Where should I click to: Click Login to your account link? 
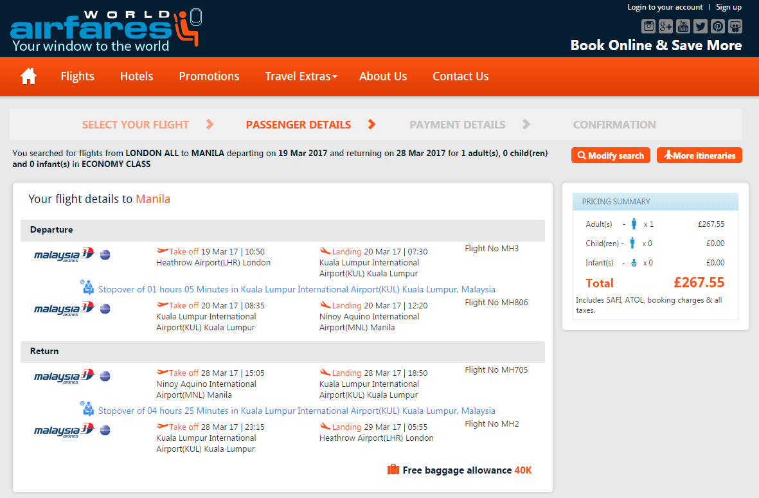pyautogui.click(x=665, y=7)
